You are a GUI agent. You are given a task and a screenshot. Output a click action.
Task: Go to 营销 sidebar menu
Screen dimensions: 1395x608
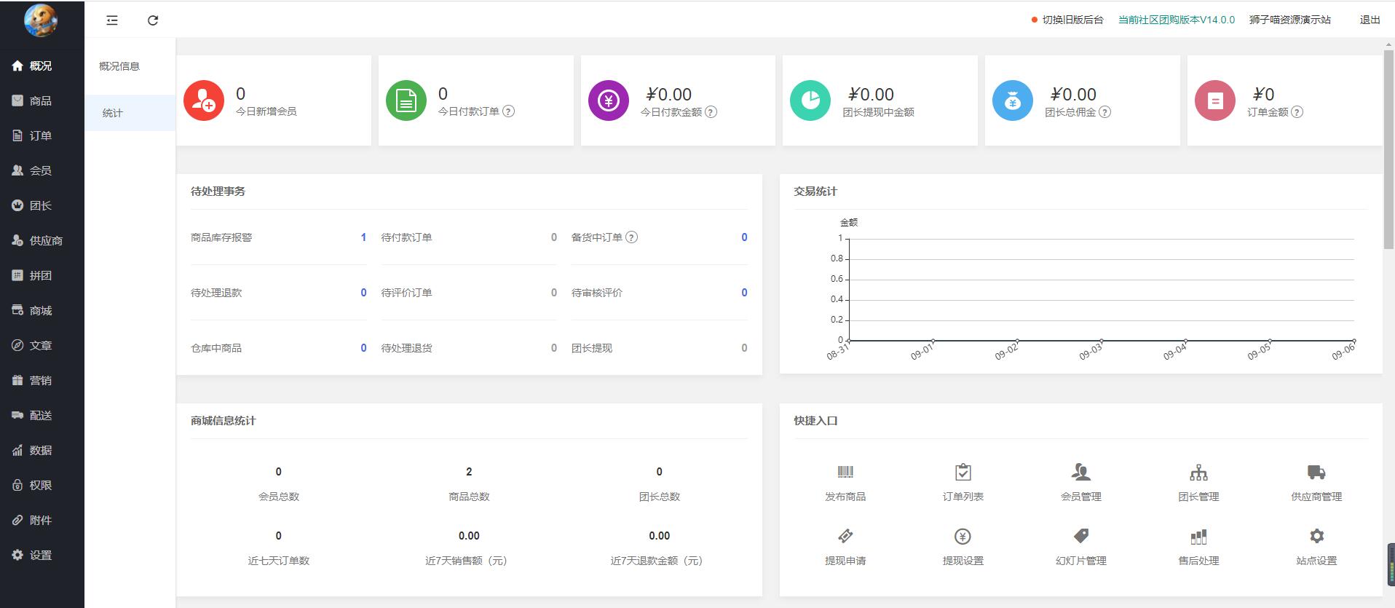41,380
